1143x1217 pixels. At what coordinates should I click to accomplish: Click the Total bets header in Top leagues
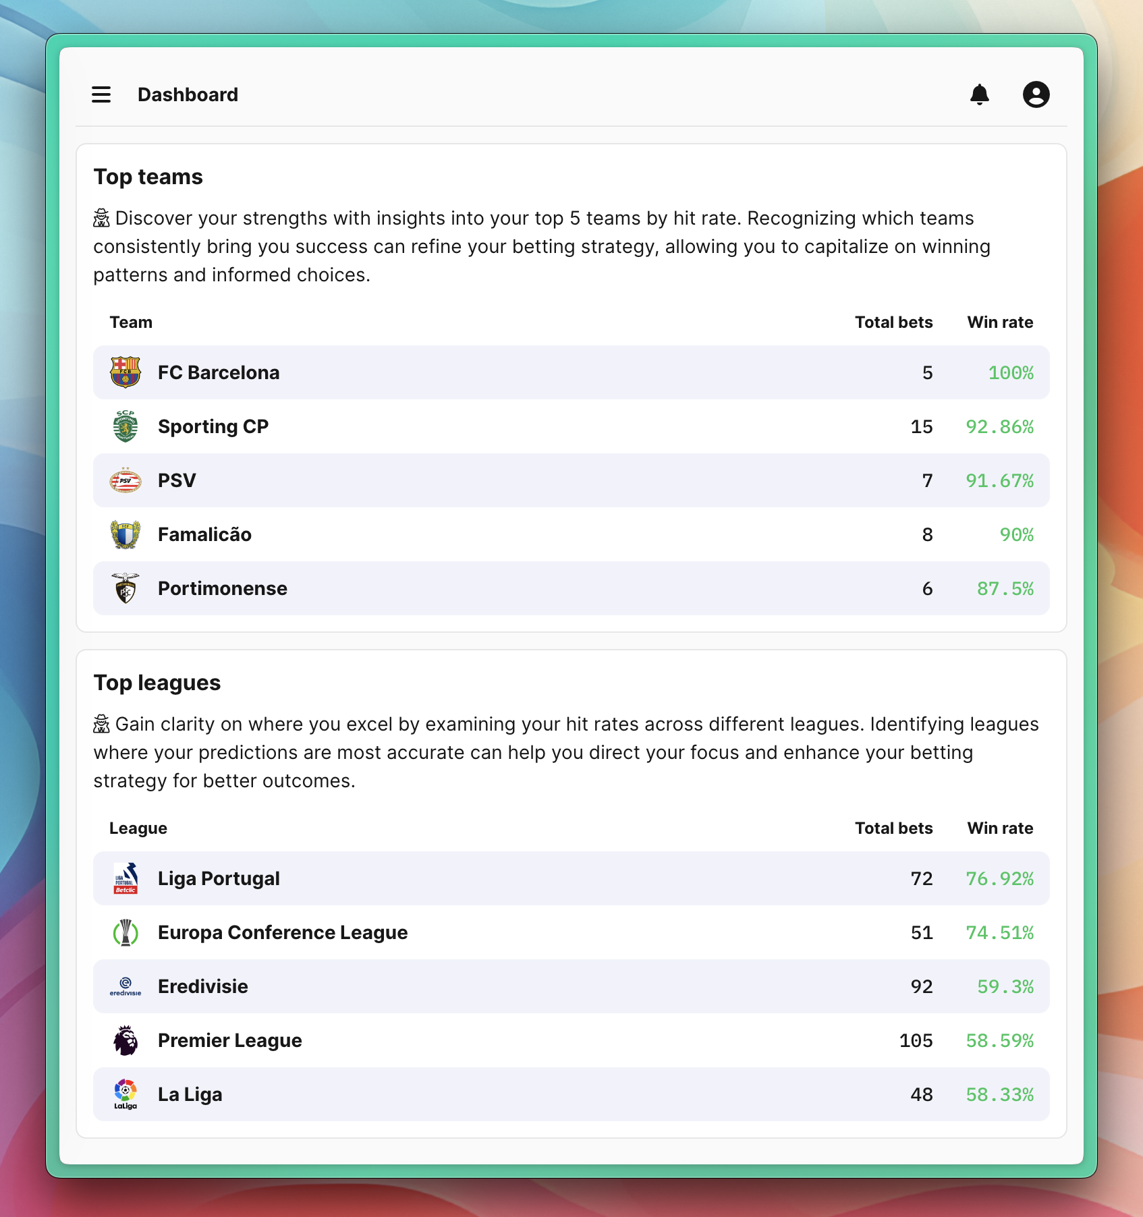(893, 828)
